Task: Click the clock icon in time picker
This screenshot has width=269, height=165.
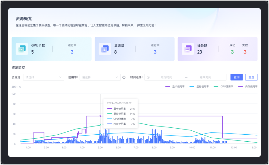Action: coord(148,77)
